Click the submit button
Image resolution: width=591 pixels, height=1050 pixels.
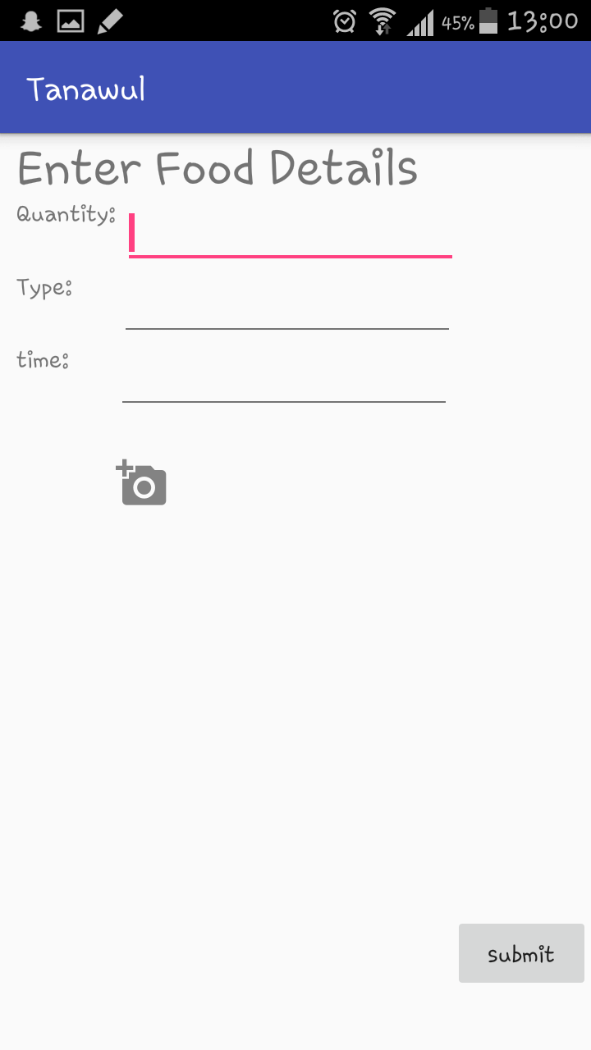coord(521,953)
